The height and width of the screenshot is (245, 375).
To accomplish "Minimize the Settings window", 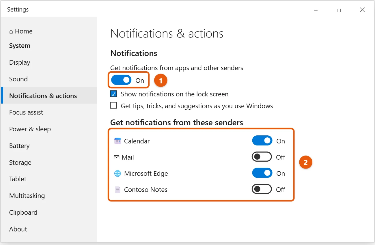I will pos(316,10).
